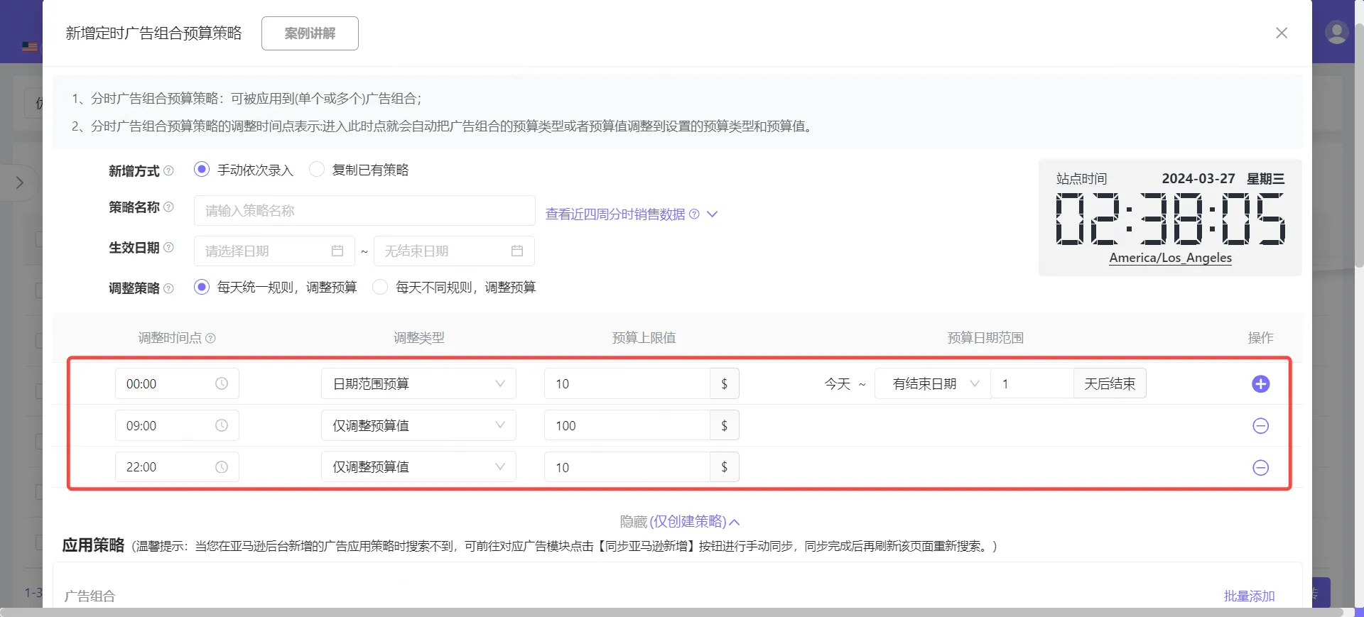Open calendar icon of end date field
The width and height of the screenshot is (1364, 617).
[517, 251]
